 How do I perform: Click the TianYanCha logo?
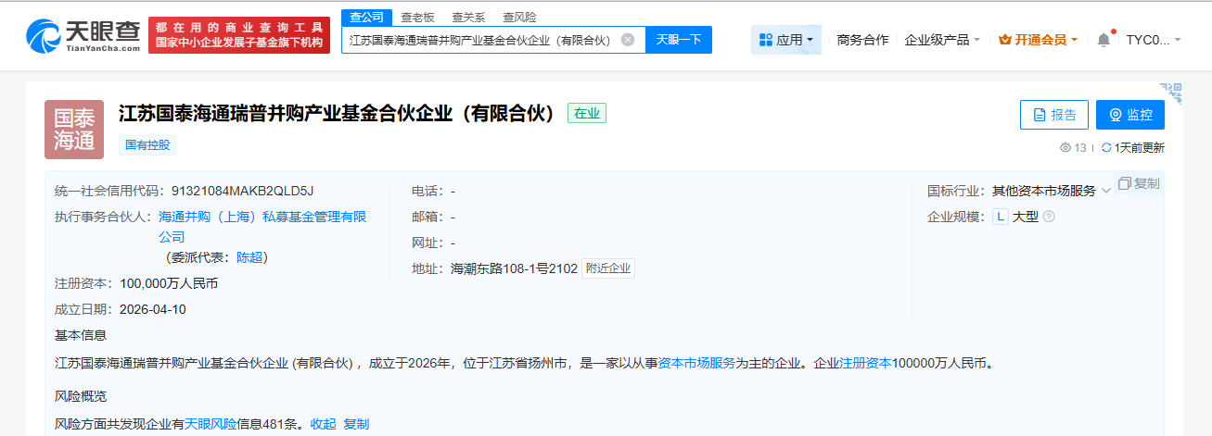(x=83, y=34)
